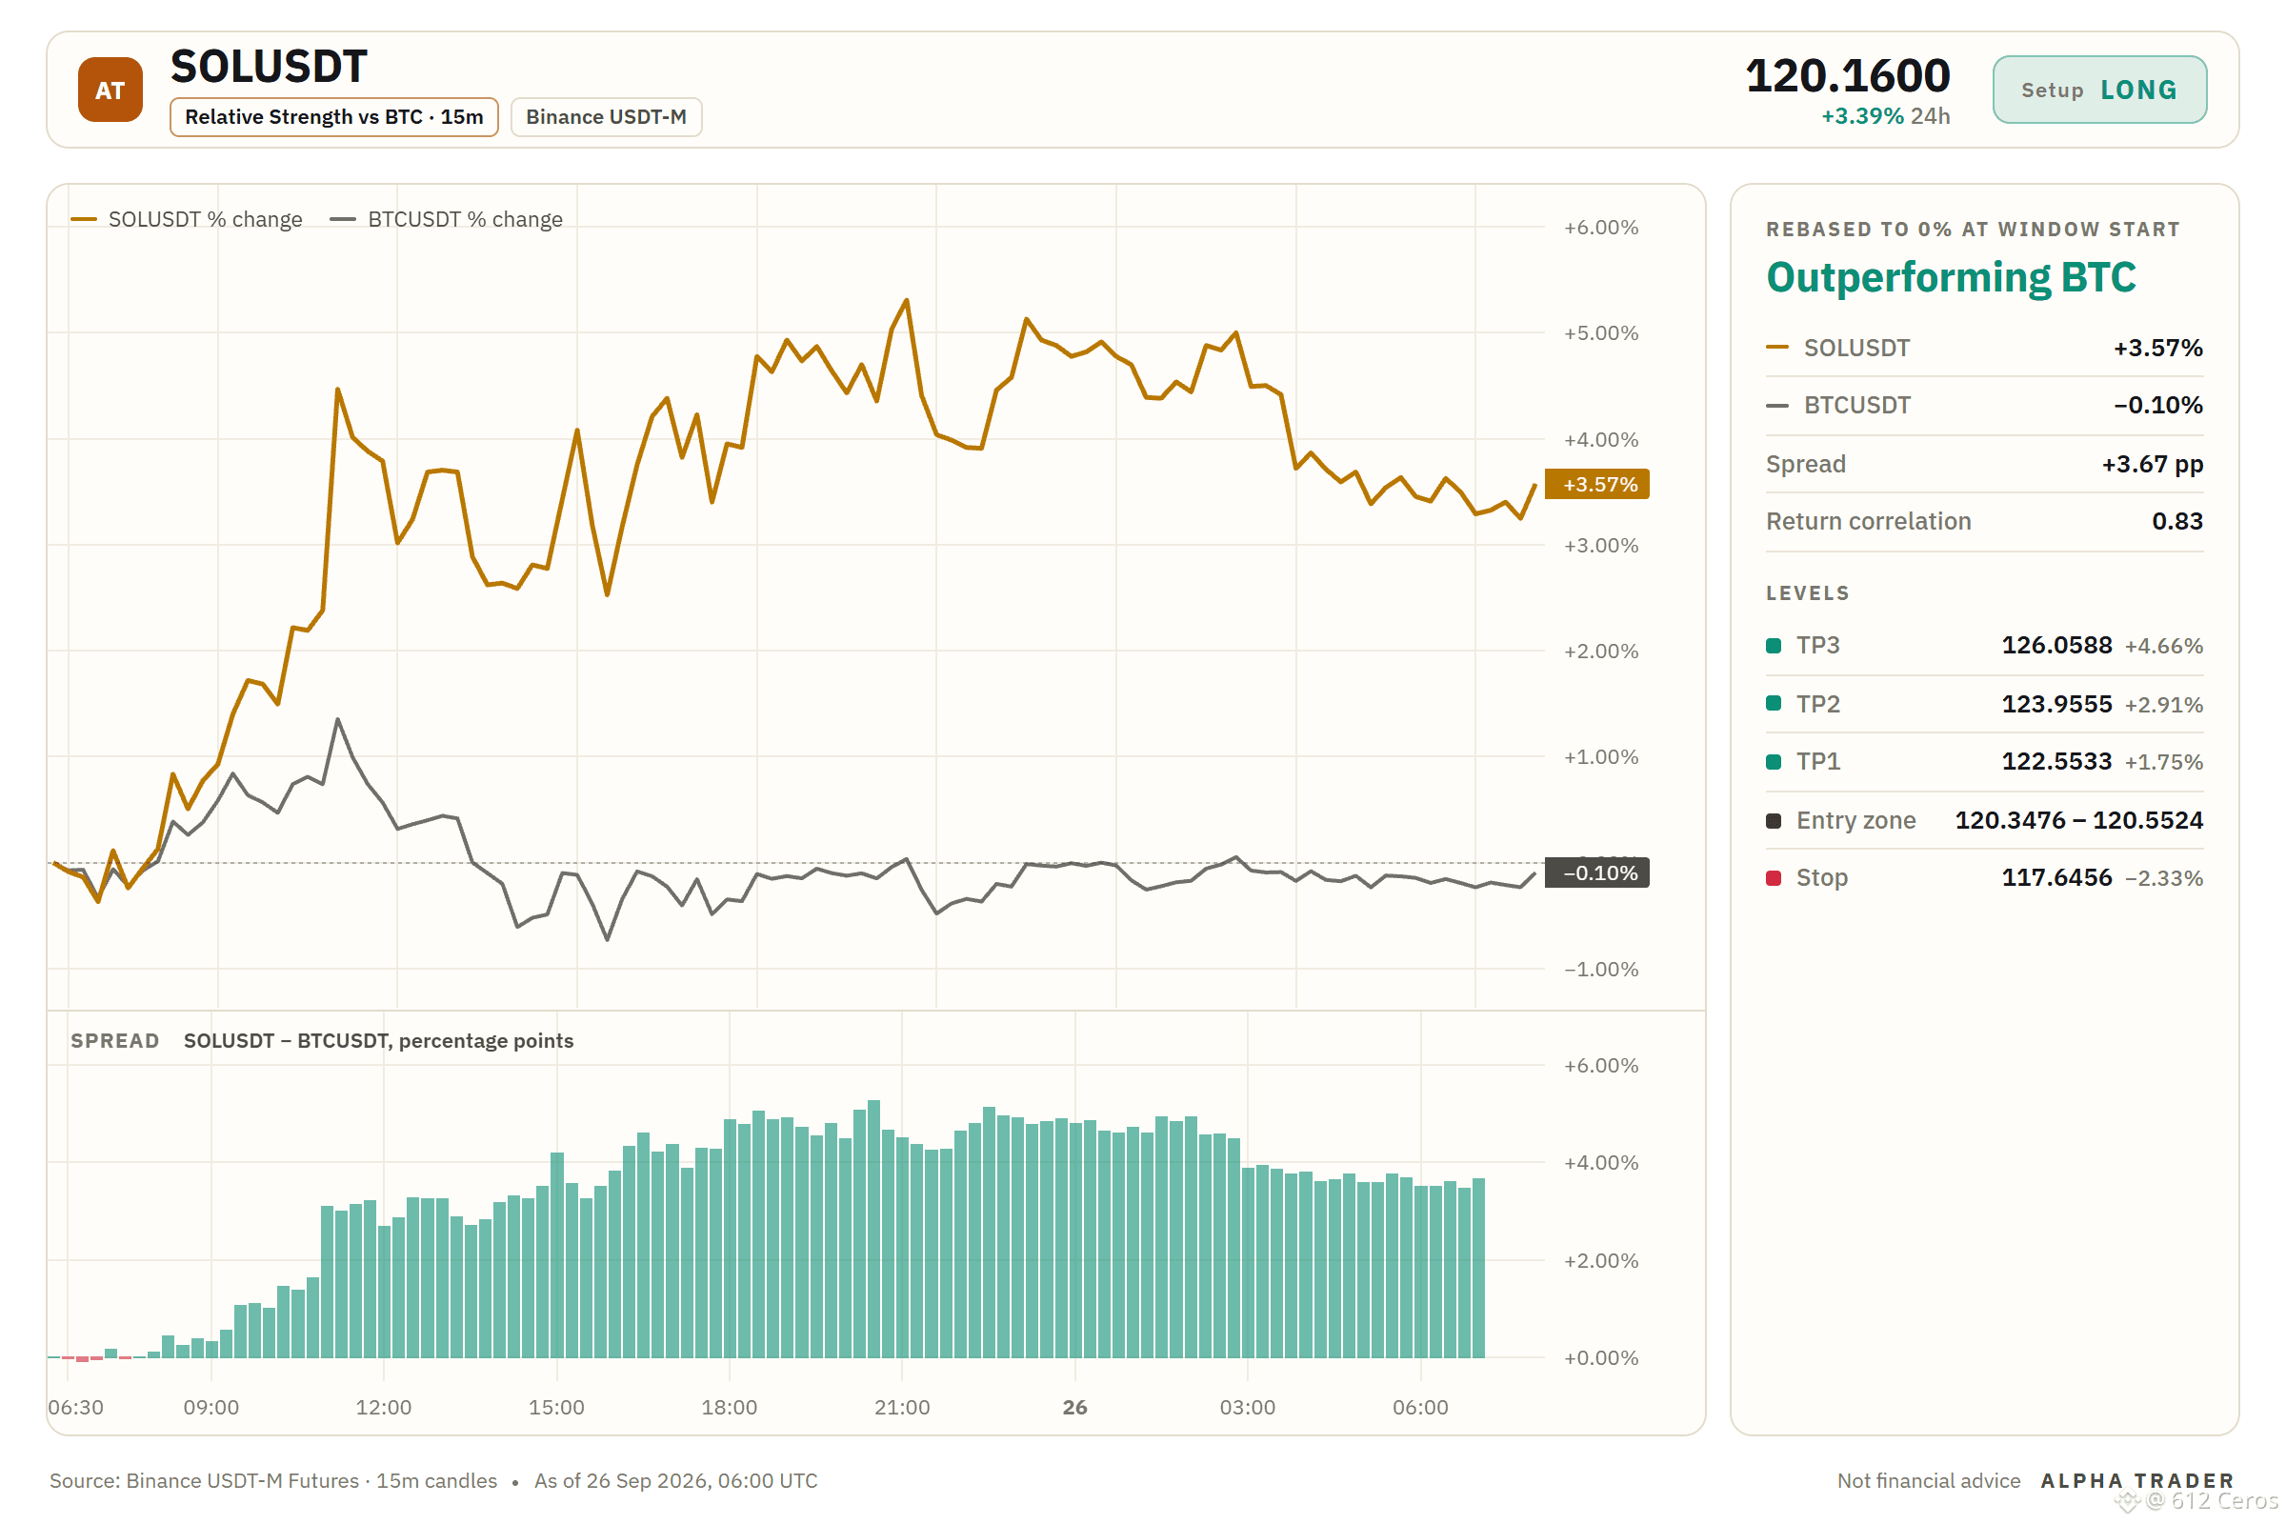
Task: Click the BTCUSDT gray line marker in stats panel
Action: coord(1777,406)
